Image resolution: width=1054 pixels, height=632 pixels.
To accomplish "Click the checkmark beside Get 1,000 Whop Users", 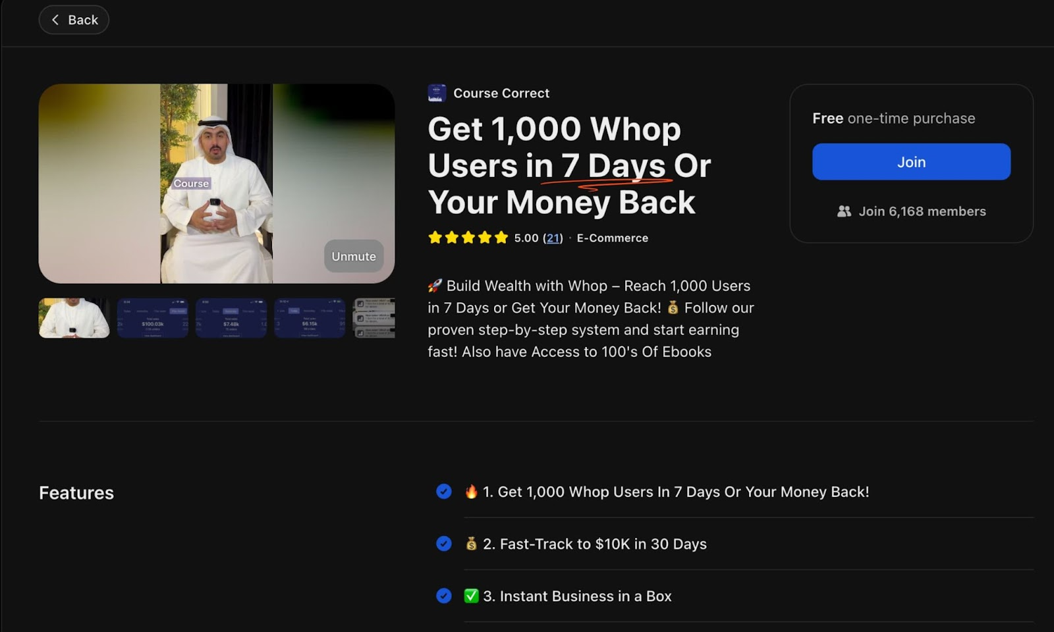I will pos(444,492).
